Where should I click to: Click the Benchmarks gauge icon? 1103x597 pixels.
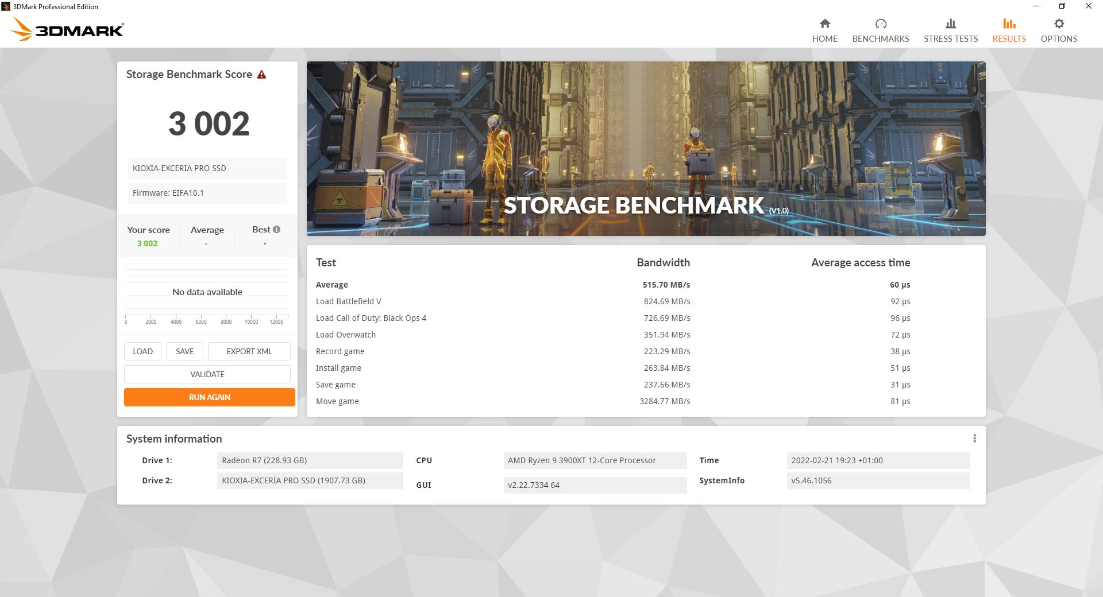[881, 24]
